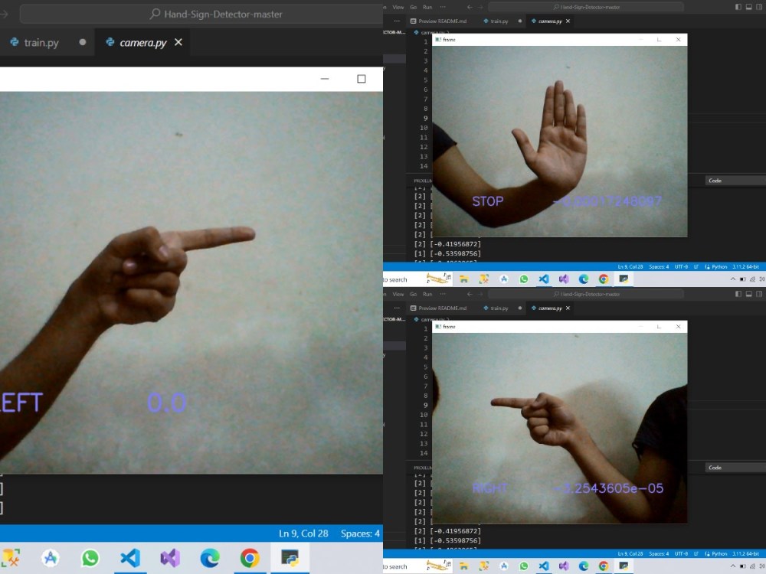Open database tool icon in left taskbar
The image size is (766, 574).
11,558
